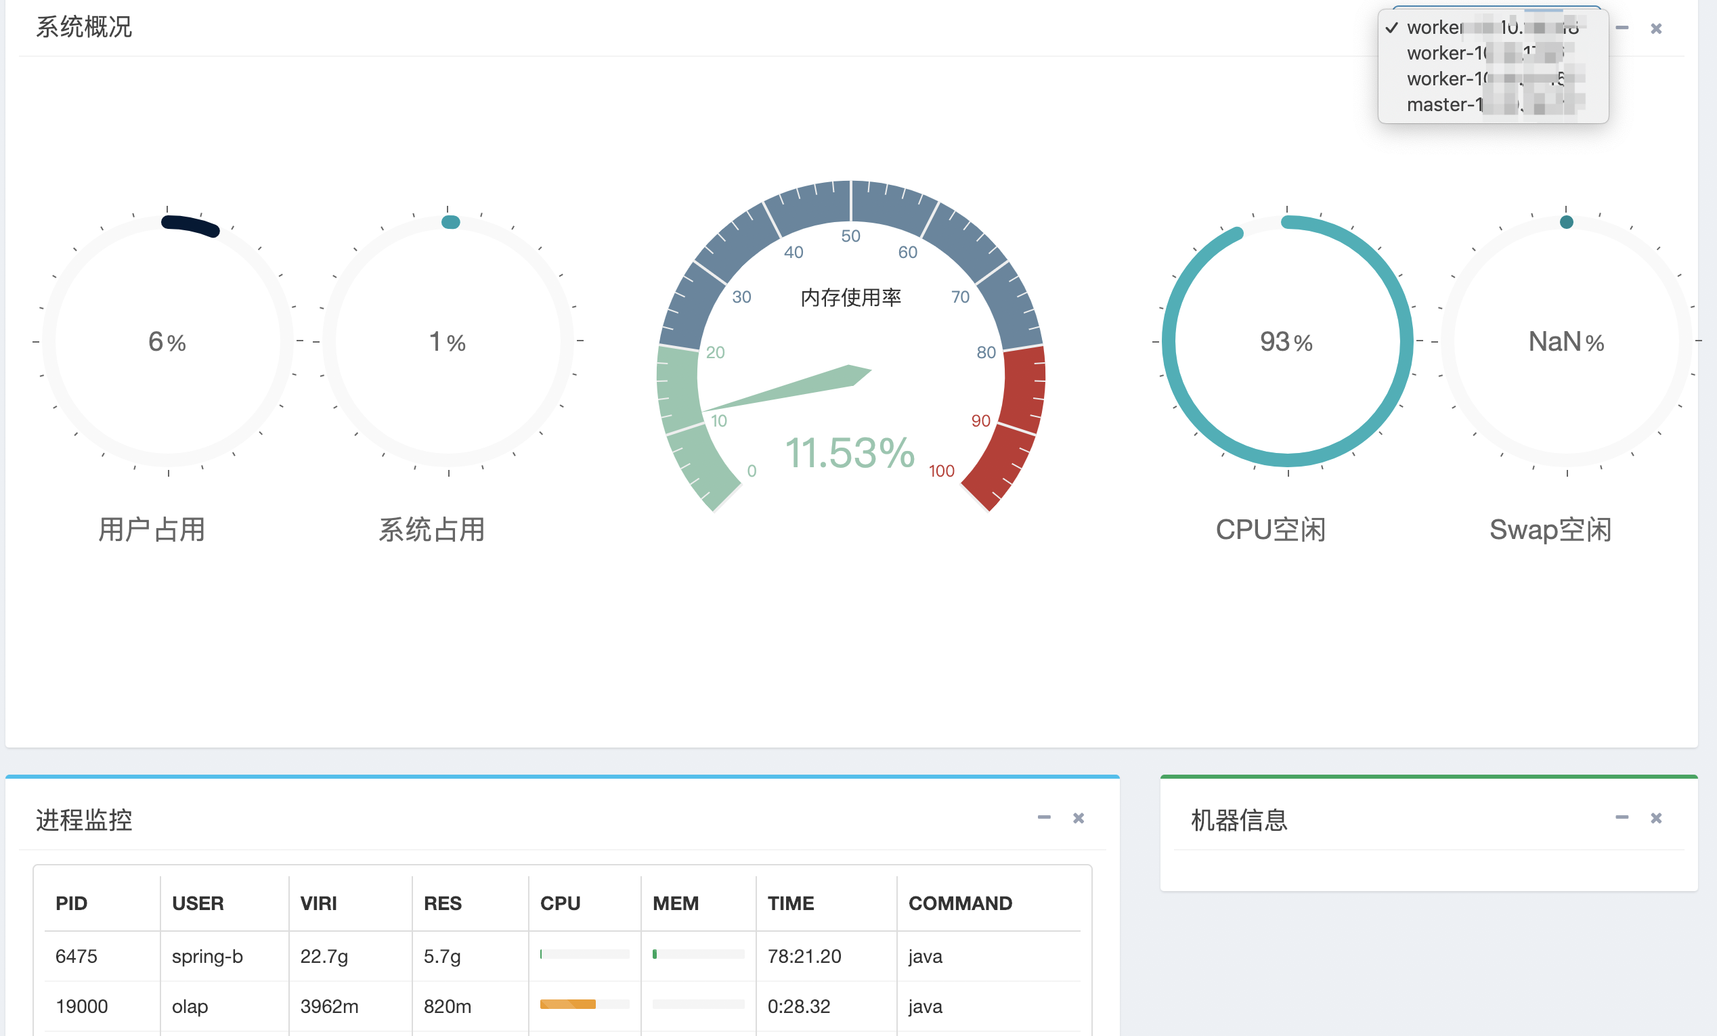
Task: Collapse the 机器信息 panel
Action: [1622, 817]
